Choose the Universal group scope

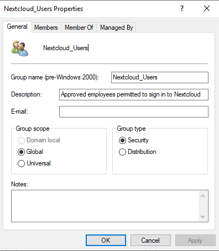coord(34,163)
